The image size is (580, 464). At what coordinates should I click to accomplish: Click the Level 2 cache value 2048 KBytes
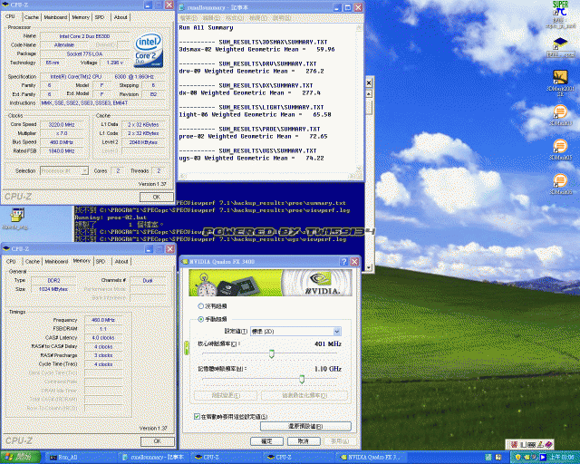point(143,142)
